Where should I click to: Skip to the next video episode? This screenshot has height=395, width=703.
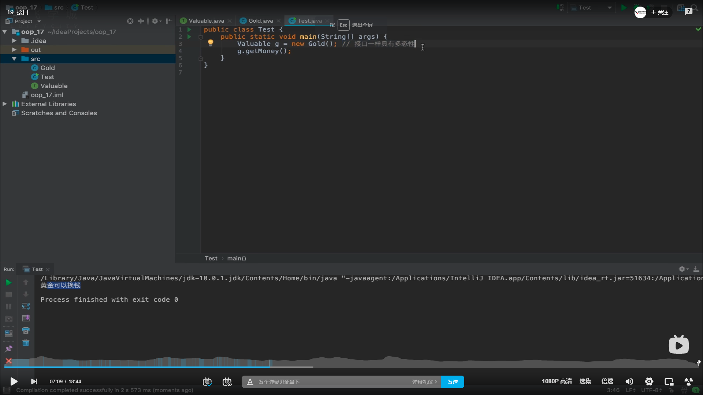(x=34, y=381)
